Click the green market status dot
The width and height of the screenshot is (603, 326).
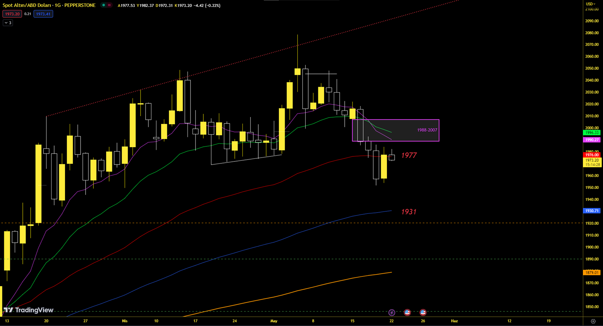click(x=103, y=5)
